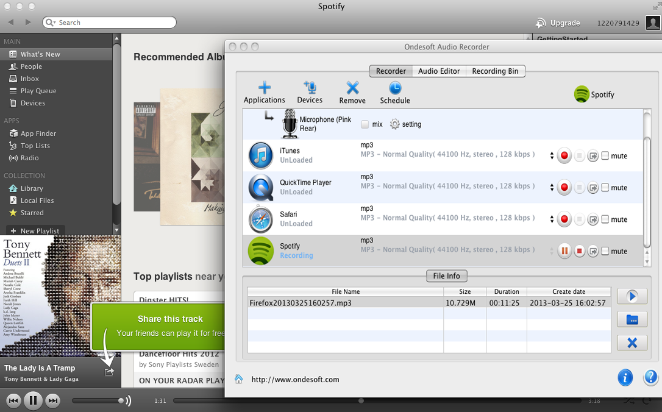Go back in Spotify navigation
The height and width of the screenshot is (412, 662).
click(11, 22)
